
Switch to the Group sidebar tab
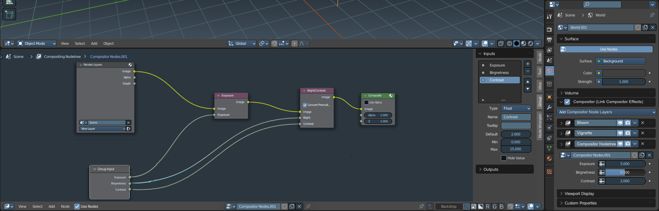[x=540, y=101]
